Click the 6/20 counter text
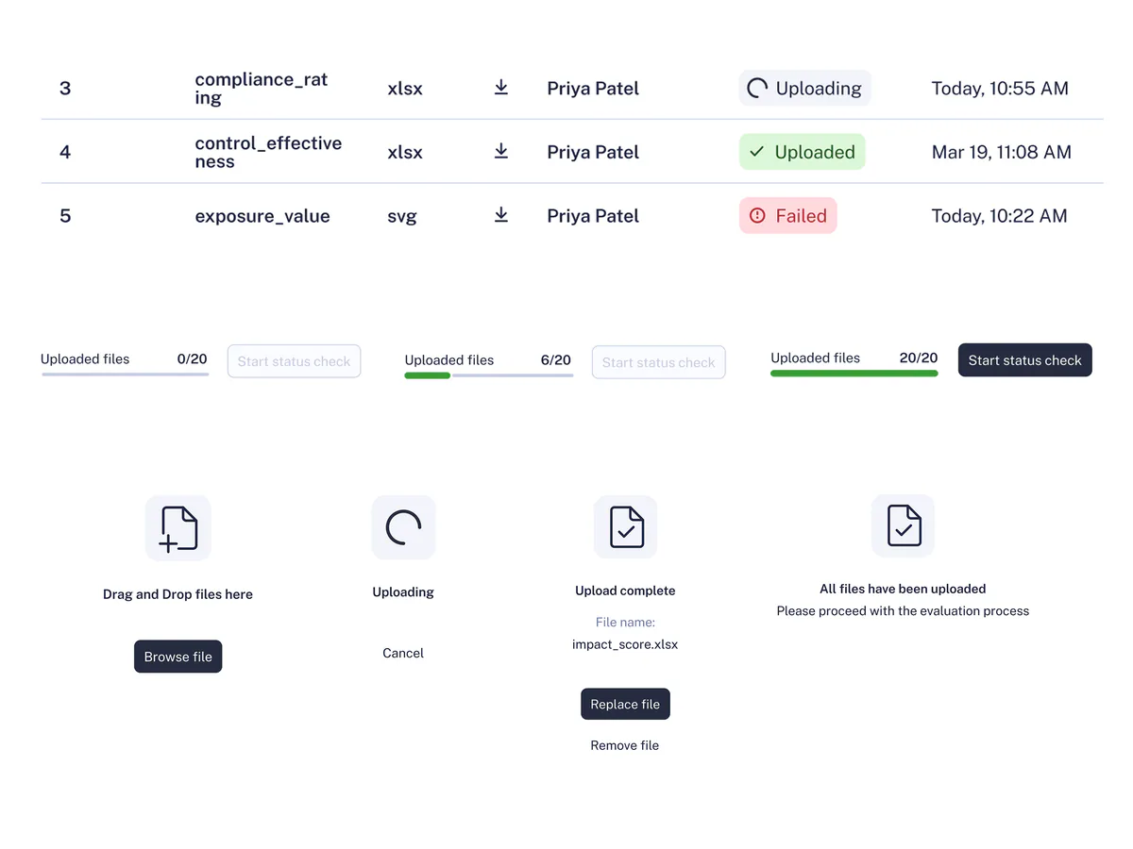 556,360
